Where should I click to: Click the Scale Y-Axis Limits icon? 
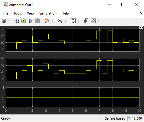[73, 21]
